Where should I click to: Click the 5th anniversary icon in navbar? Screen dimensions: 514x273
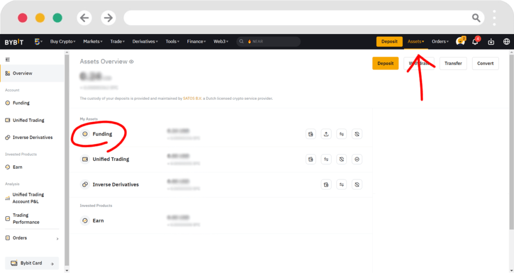pos(38,42)
